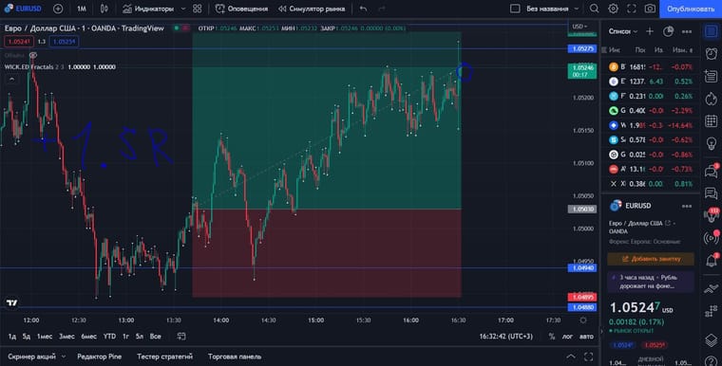Viewport: 722px width, 366px height.
Task: Open public chats icon in right sidebar
Action: pyautogui.click(x=712, y=171)
